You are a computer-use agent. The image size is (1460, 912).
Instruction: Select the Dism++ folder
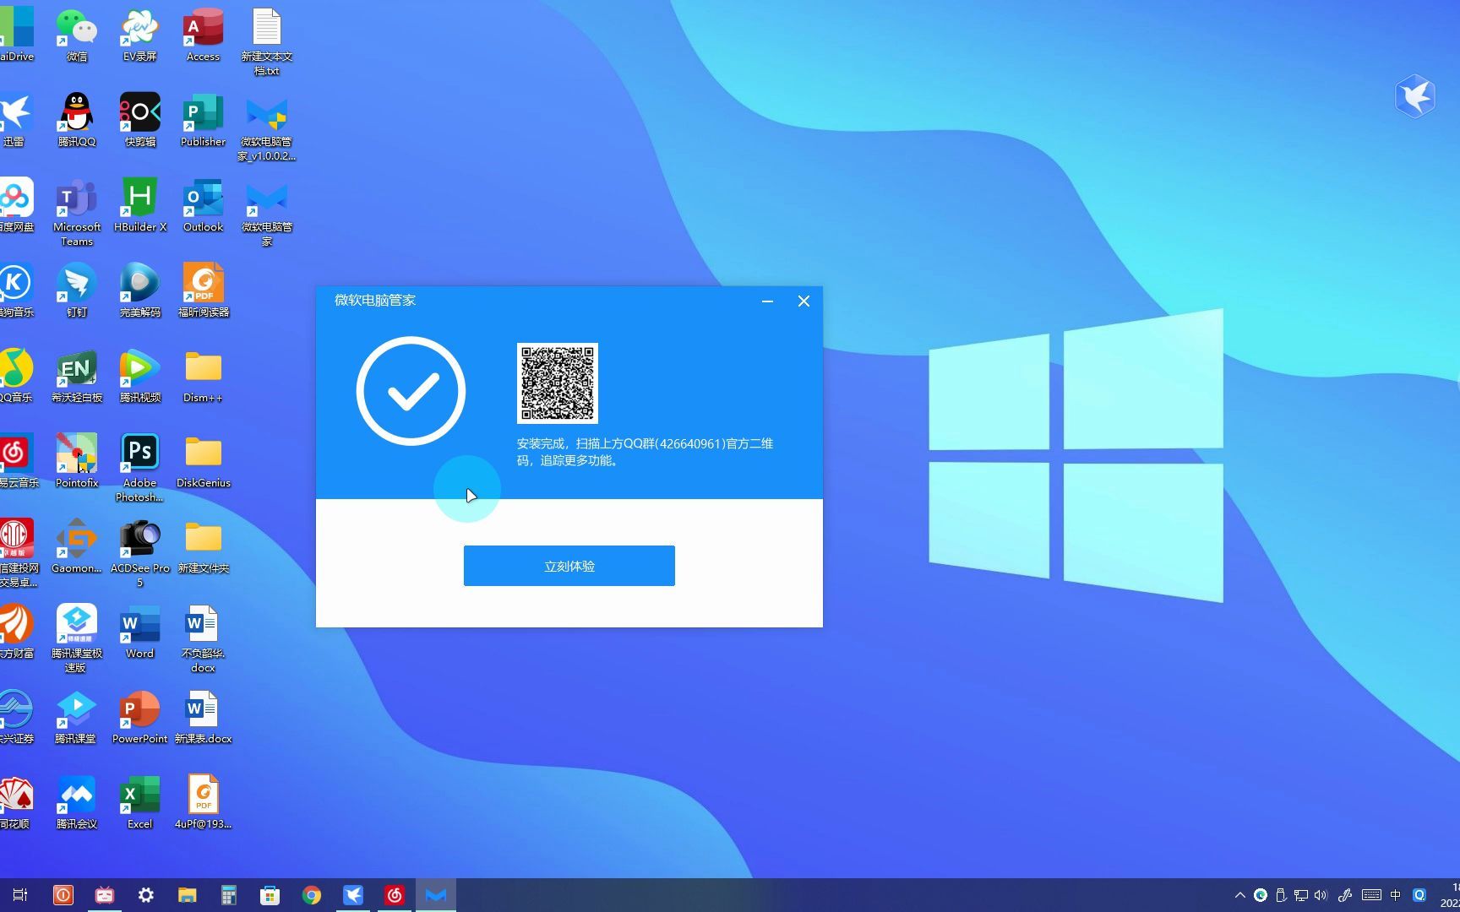[x=203, y=376]
